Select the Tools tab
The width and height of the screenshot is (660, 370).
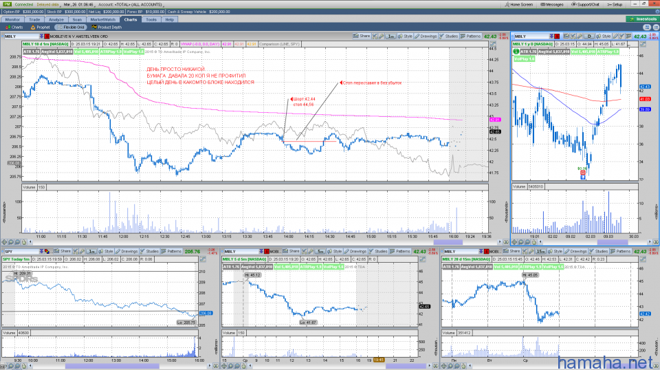(x=151, y=19)
